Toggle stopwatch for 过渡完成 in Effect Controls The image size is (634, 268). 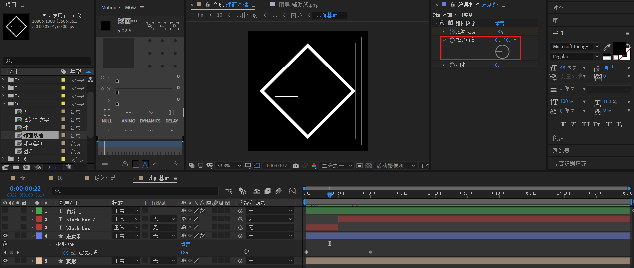(x=452, y=32)
